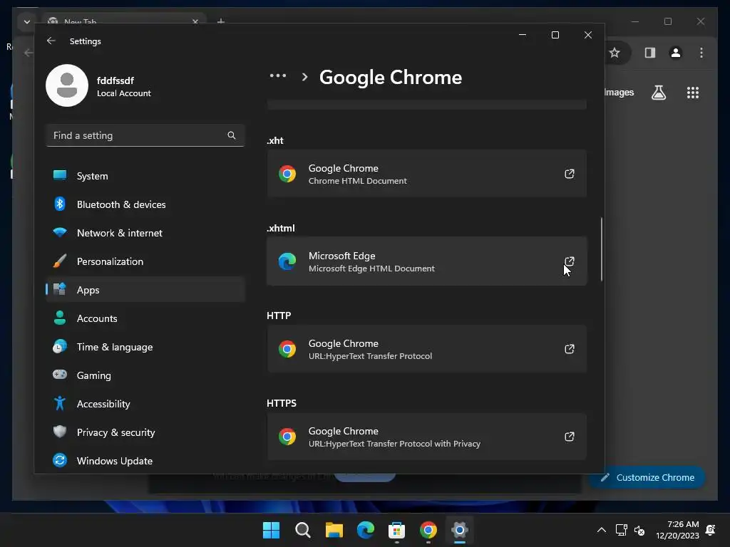Open Chrome side panel icon
Screen dimensions: 730x547
coord(650,53)
